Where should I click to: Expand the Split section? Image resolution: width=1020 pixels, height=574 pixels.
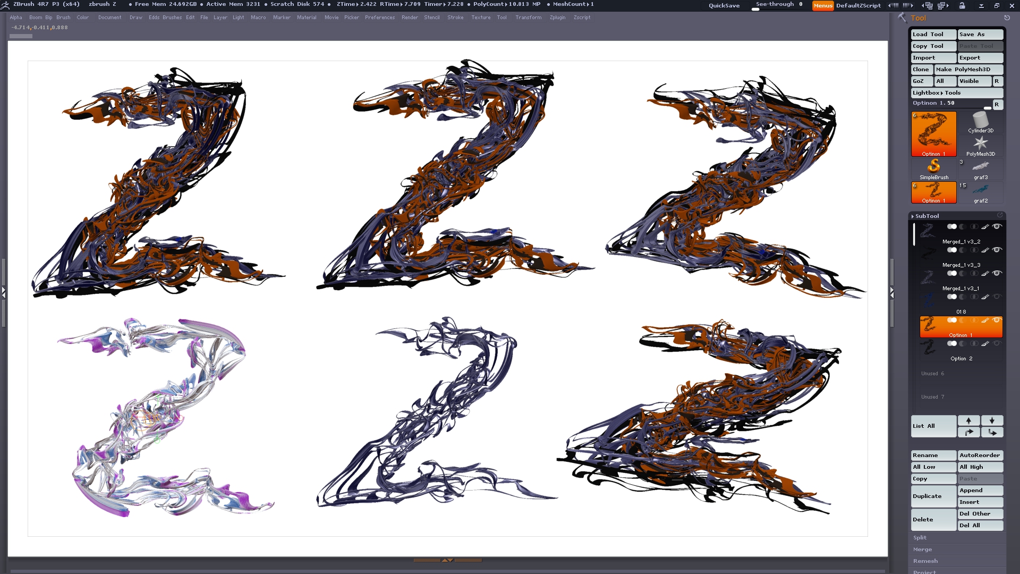[920, 538]
